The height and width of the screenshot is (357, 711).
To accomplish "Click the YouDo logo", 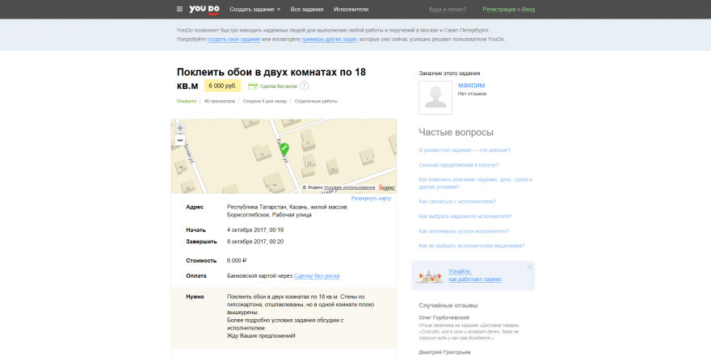I will pyautogui.click(x=204, y=9).
